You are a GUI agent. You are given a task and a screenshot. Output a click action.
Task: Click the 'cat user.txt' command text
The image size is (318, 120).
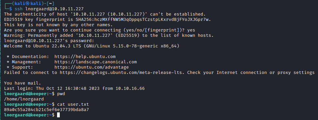click(x=73, y=104)
